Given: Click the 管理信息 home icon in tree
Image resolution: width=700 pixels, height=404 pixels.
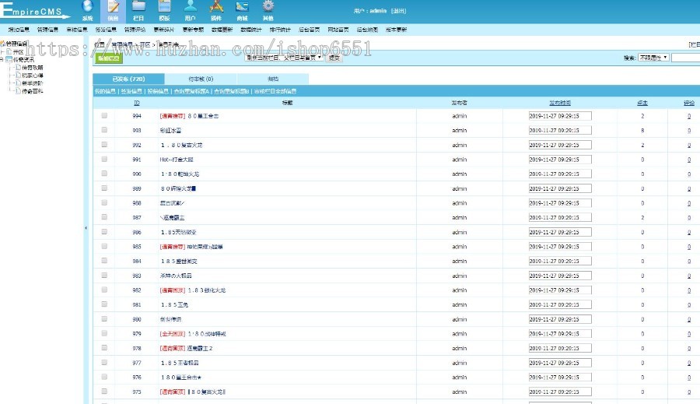Looking at the screenshot, I should click(x=2, y=44).
